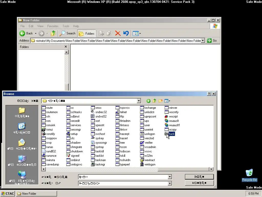Select the syskey file icon
The height and width of the screenshot is (197, 262).
pyautogui.click(x=93, y=138)
